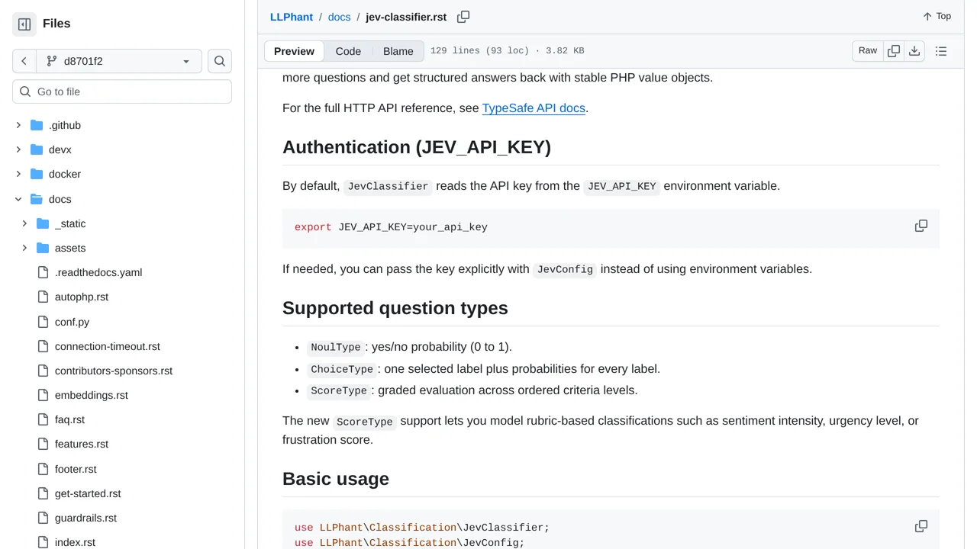Viewport: 977px width, 549px height.
Task: Copy the export JEV_API_KEY code snippet
Action: (921, 226)
